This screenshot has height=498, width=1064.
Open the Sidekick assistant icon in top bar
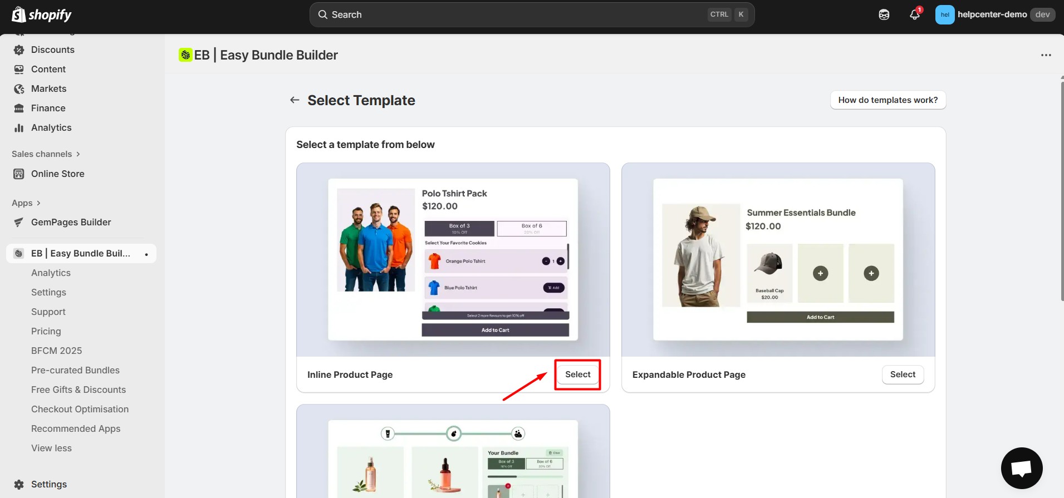(x=884, y=14)
